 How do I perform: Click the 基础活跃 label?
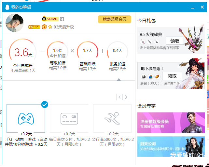tap(88, 64)
